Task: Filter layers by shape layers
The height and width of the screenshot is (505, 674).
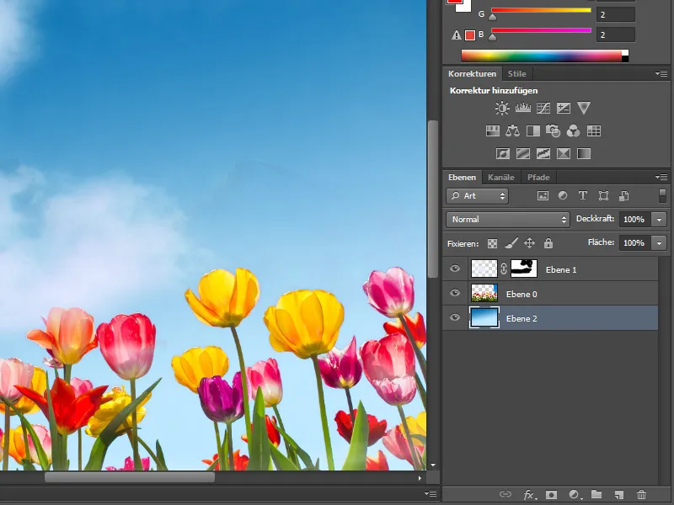Action: 603,196
